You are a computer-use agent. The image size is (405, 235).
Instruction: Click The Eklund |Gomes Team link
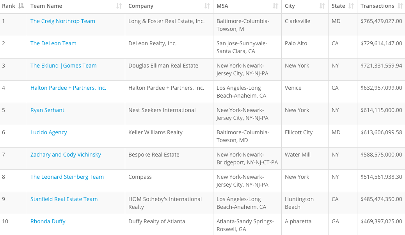coord(64,66)
